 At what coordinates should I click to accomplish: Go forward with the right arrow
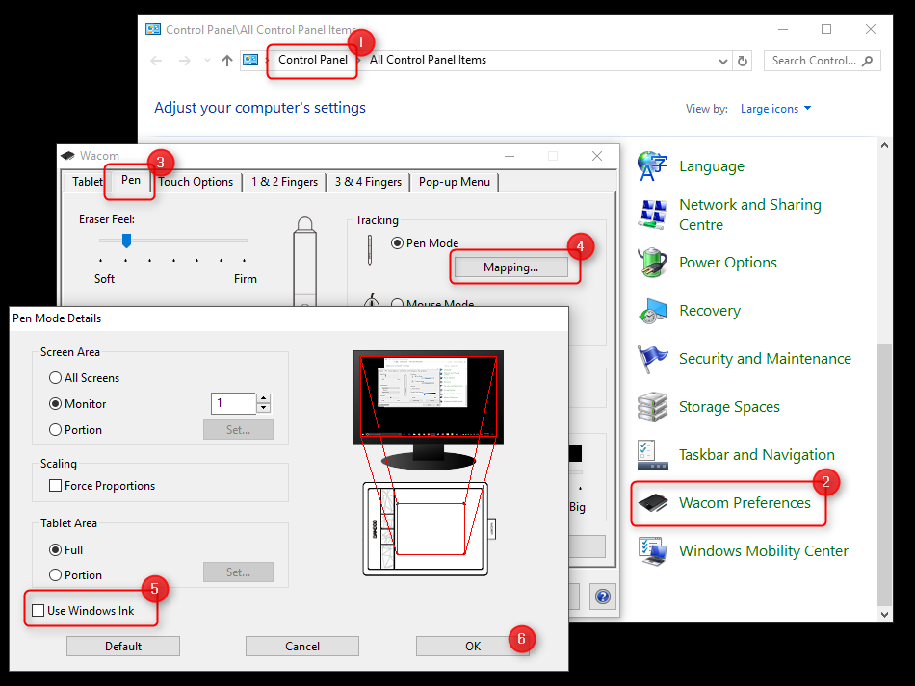pyautogui.click(x=184, y=61)
